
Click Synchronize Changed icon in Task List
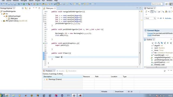(166, 12)
